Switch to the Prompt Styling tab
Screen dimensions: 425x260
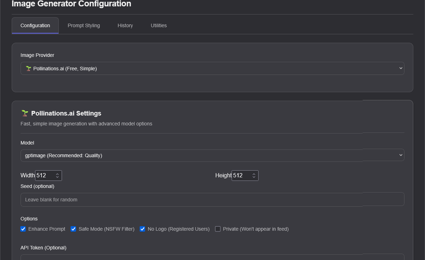84,25
